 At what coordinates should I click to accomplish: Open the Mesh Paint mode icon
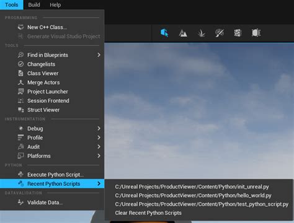[x=220, y=33]
